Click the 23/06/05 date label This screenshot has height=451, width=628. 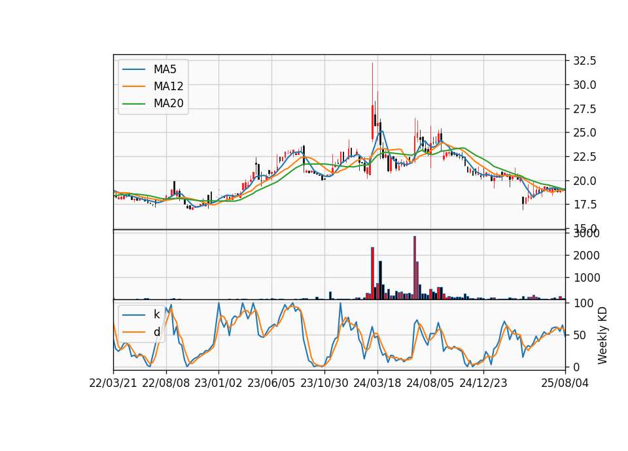[271, 383]
